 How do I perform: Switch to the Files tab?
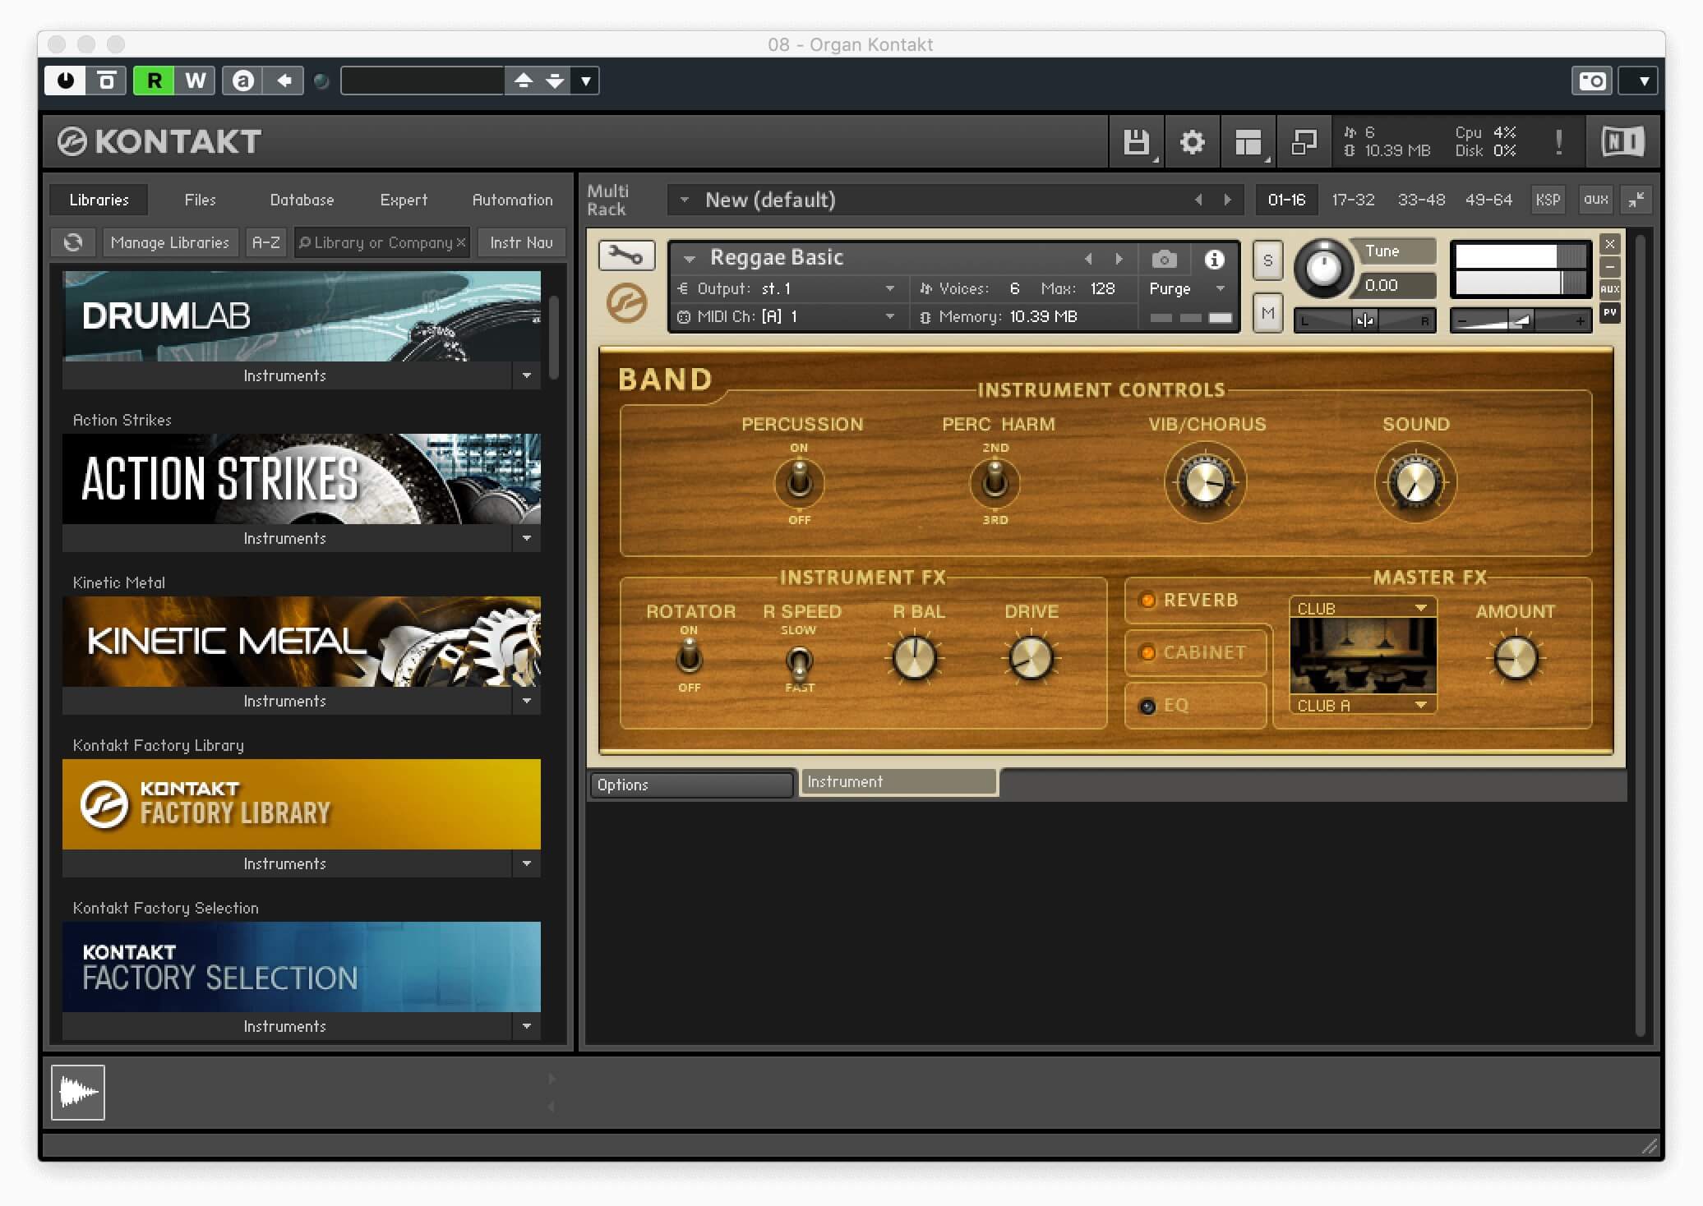tap(200, 200)
